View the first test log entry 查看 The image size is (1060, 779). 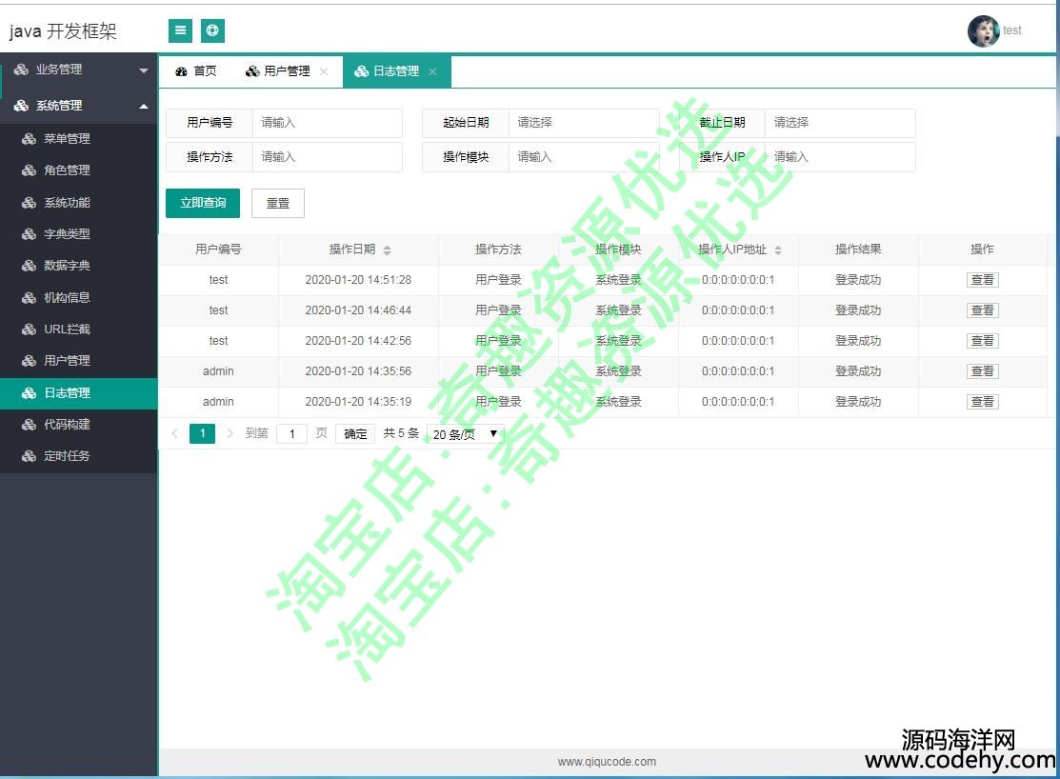(x=982, y=280)
